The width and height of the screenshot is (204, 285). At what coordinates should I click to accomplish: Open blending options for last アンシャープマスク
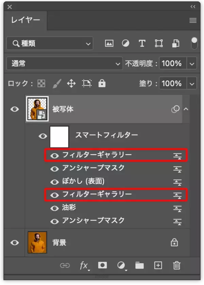pyautogui.click(x=177, y=222)
